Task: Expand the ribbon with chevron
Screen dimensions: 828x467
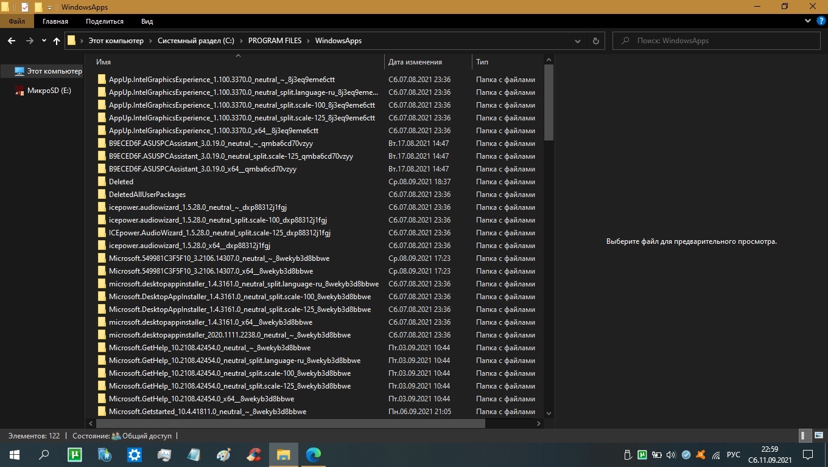Action: click(x=807, y=21)
